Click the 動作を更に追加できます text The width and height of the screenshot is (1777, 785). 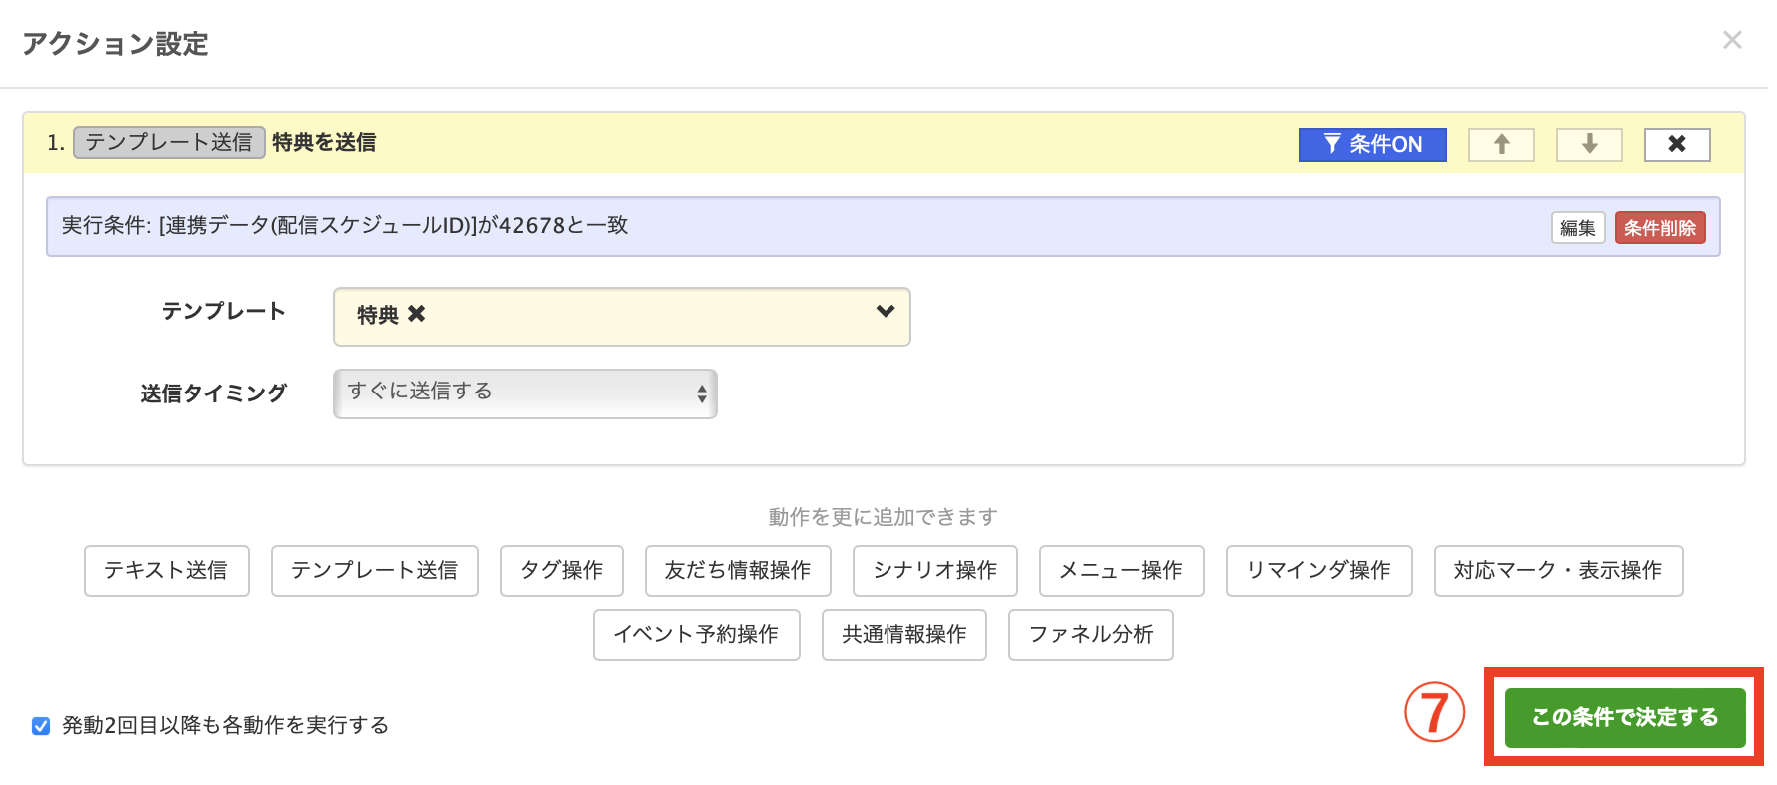tap(884, 517)
